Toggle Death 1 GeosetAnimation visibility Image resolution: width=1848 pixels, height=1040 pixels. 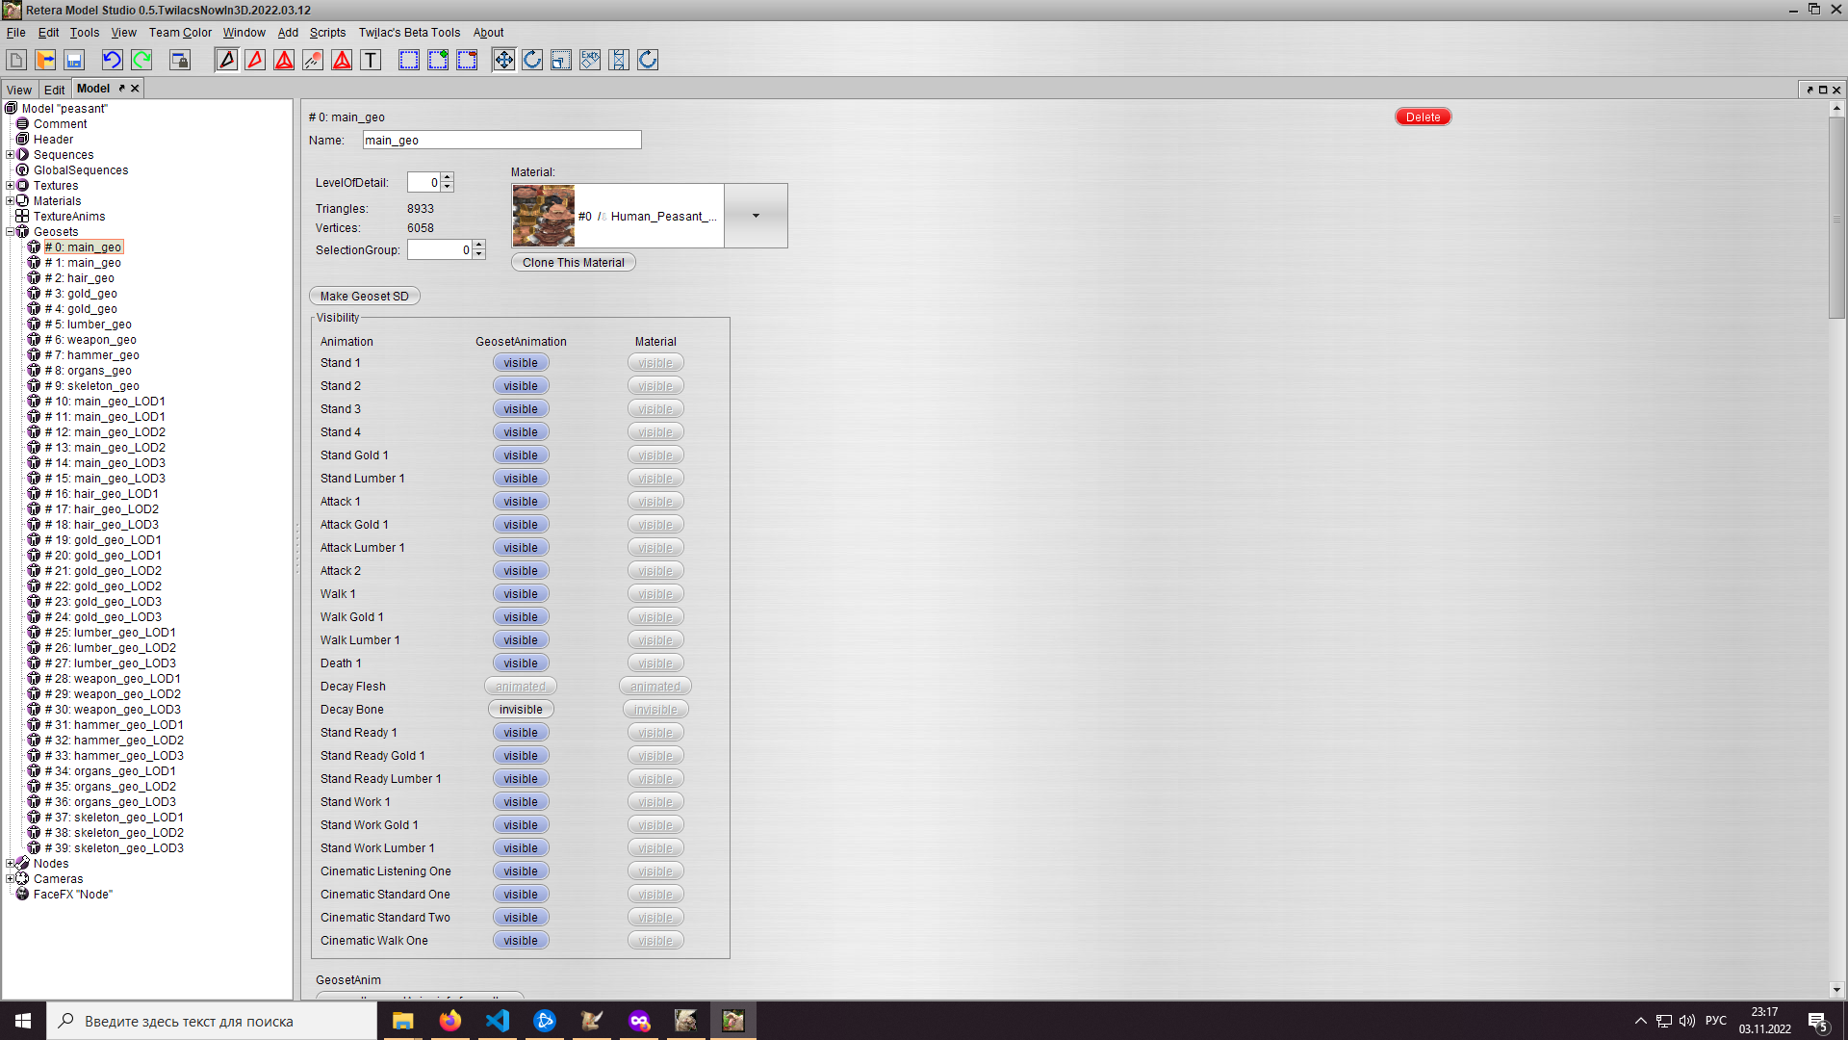(x=521, y=663)
